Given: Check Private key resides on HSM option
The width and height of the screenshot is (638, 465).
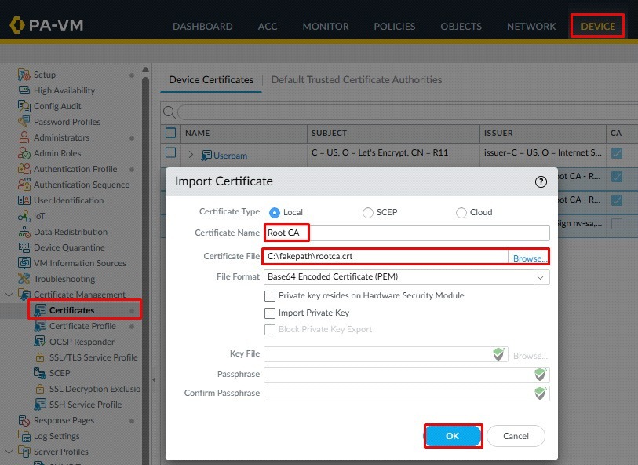Looking at the screenshot, I should [270, 295].
